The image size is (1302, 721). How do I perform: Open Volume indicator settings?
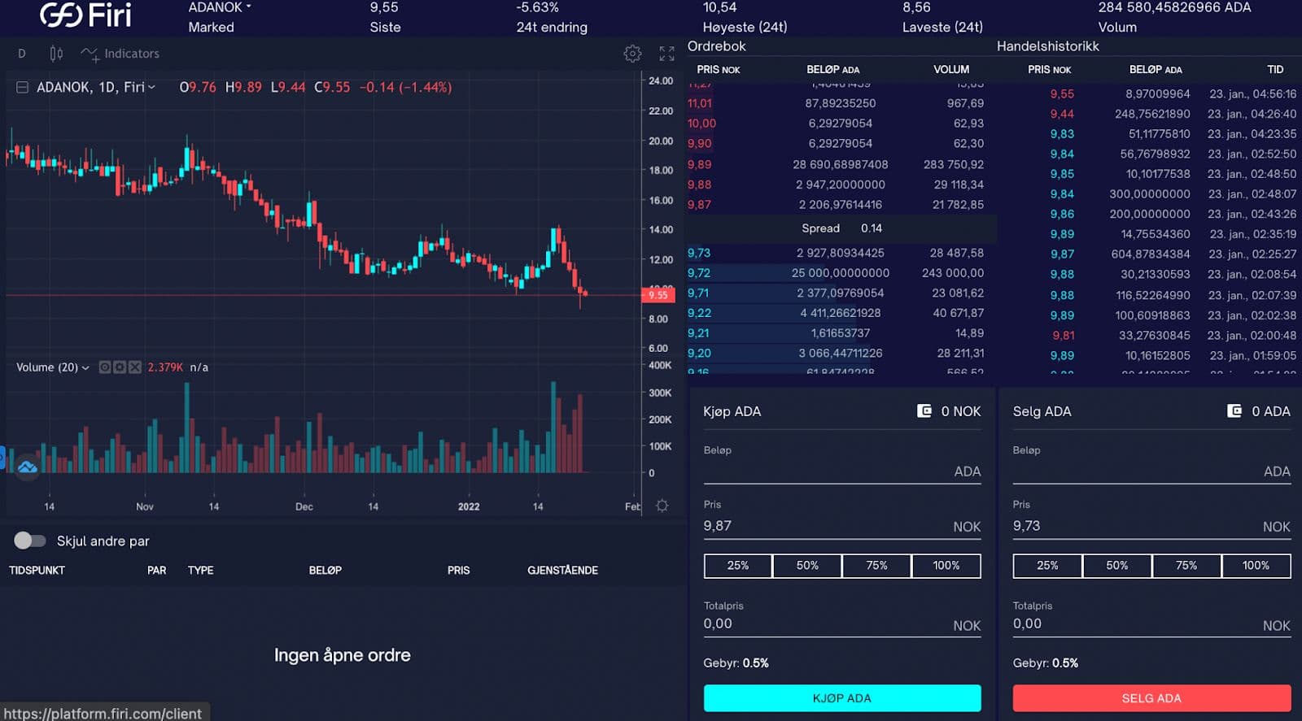tap(120, 367)
